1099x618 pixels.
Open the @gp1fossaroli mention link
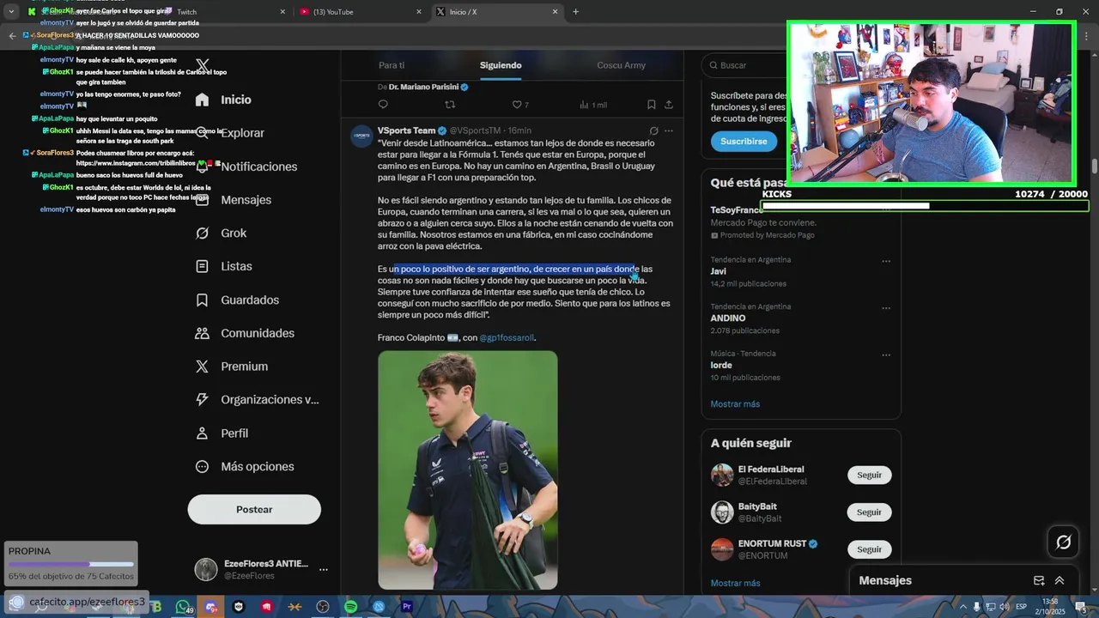pyautogui.click(x=507, y=338)
